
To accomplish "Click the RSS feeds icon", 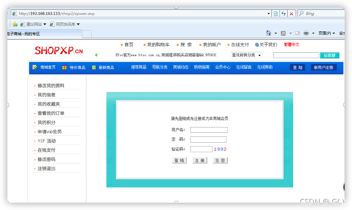I will tap(283, 34).
